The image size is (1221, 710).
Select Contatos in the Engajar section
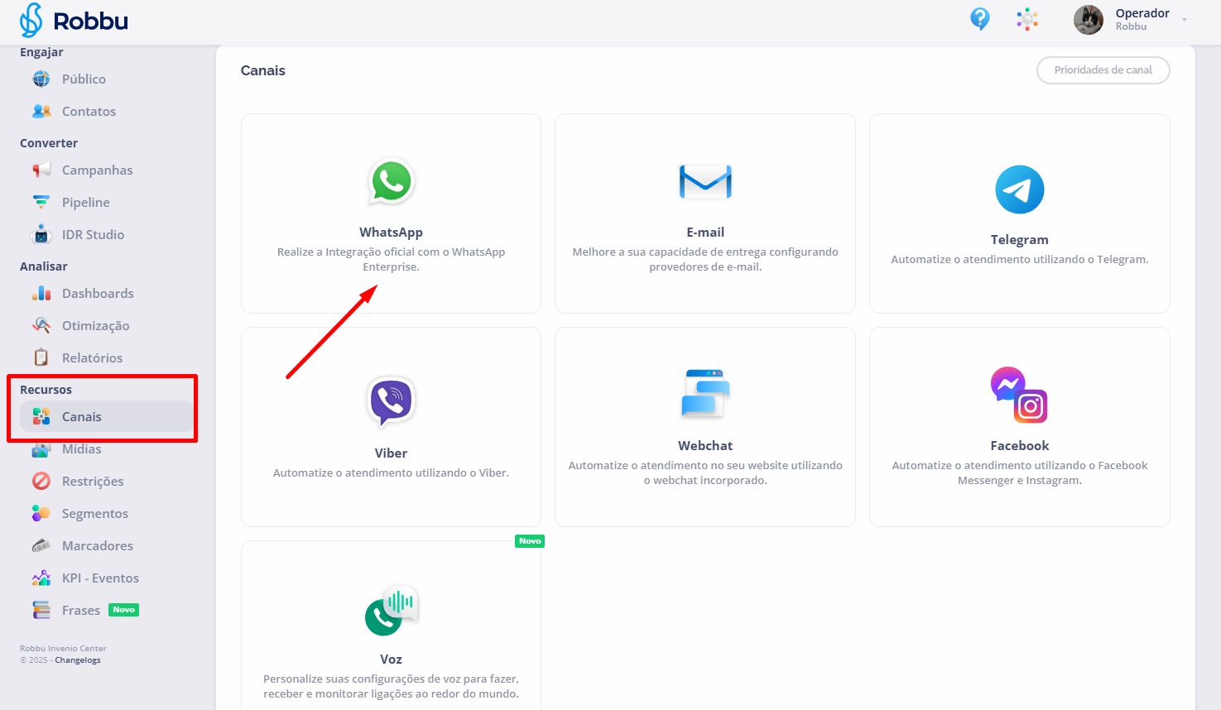89,112
